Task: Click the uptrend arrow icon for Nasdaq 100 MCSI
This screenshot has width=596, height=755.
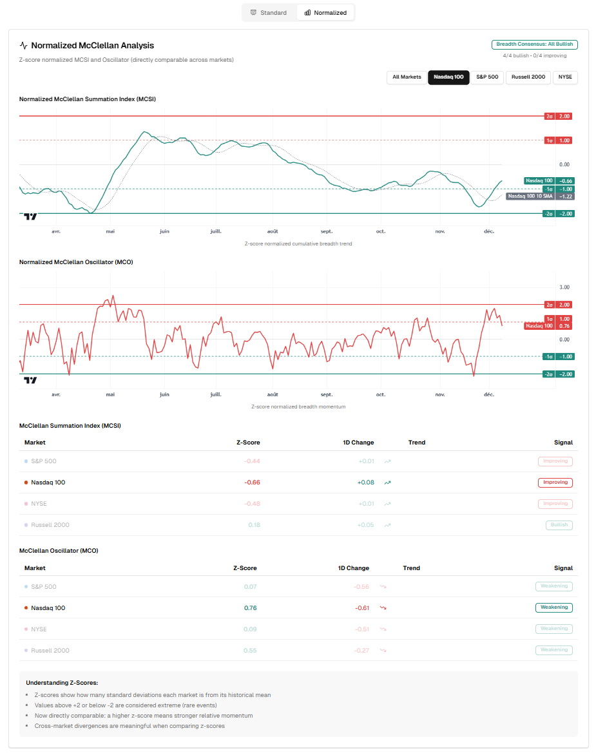Action: coord(387,483)
